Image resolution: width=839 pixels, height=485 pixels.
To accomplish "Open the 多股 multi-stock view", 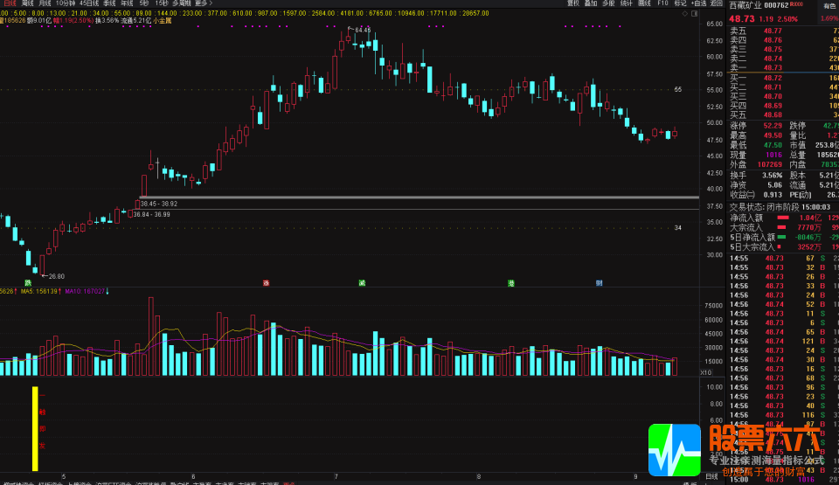I will pos(608,3).
